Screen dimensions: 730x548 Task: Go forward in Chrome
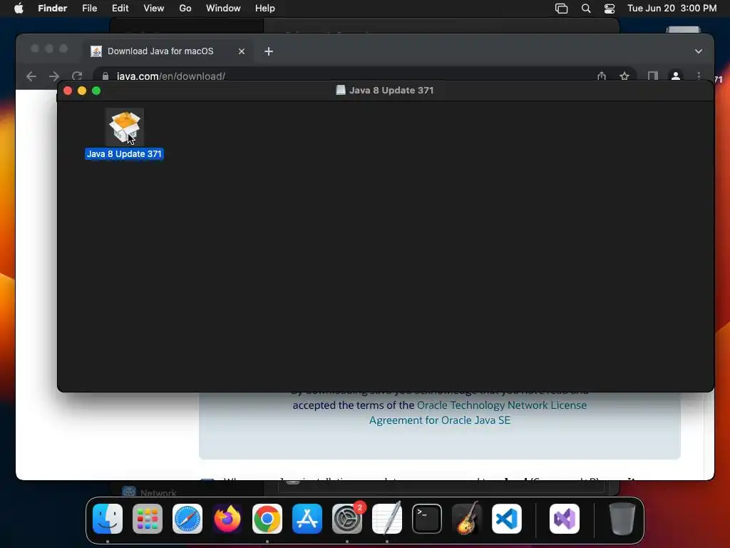[54, 76]
